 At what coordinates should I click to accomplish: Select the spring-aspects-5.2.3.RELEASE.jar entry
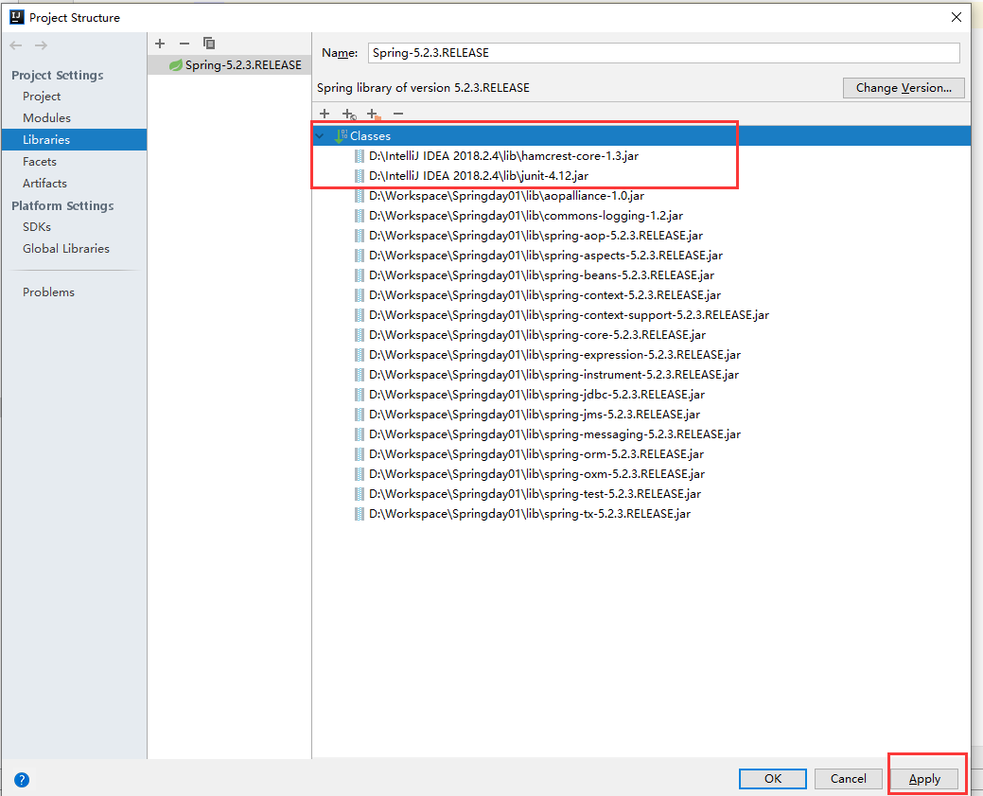[x=545, y=256]
